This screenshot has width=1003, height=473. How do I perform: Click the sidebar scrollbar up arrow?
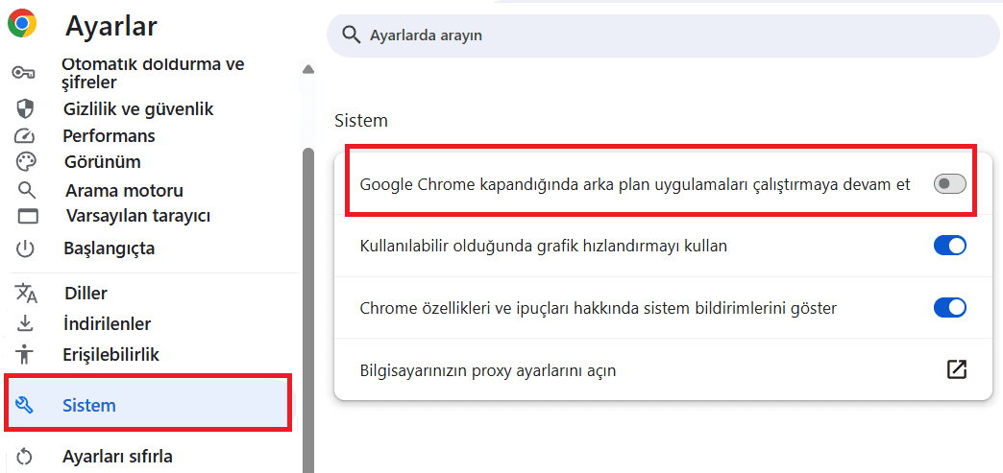[x=308, y=69]
